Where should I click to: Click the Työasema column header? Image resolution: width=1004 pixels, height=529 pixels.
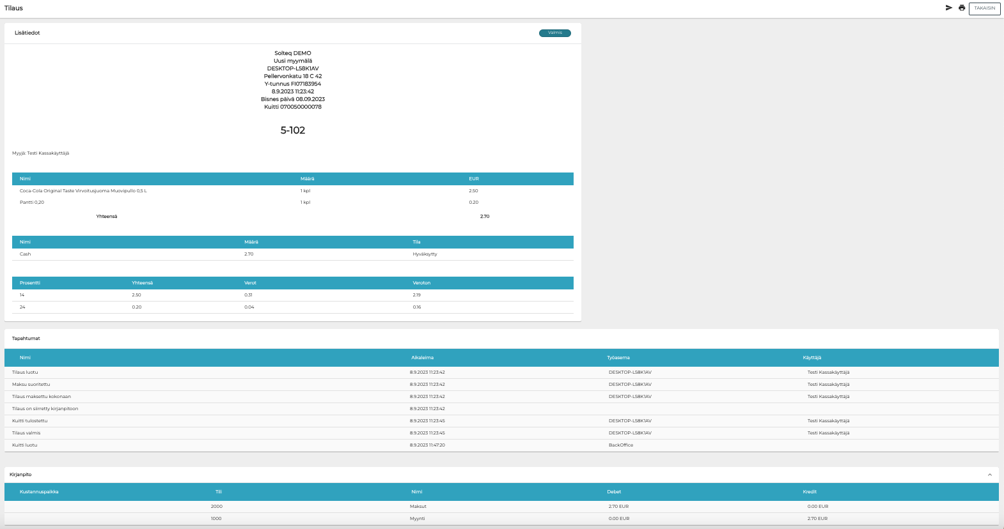[618, 358]
